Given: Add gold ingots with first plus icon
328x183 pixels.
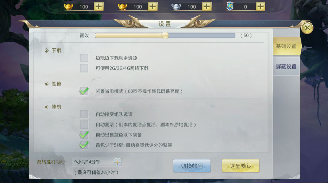Looking at the screenshot, I should [99, 7].
